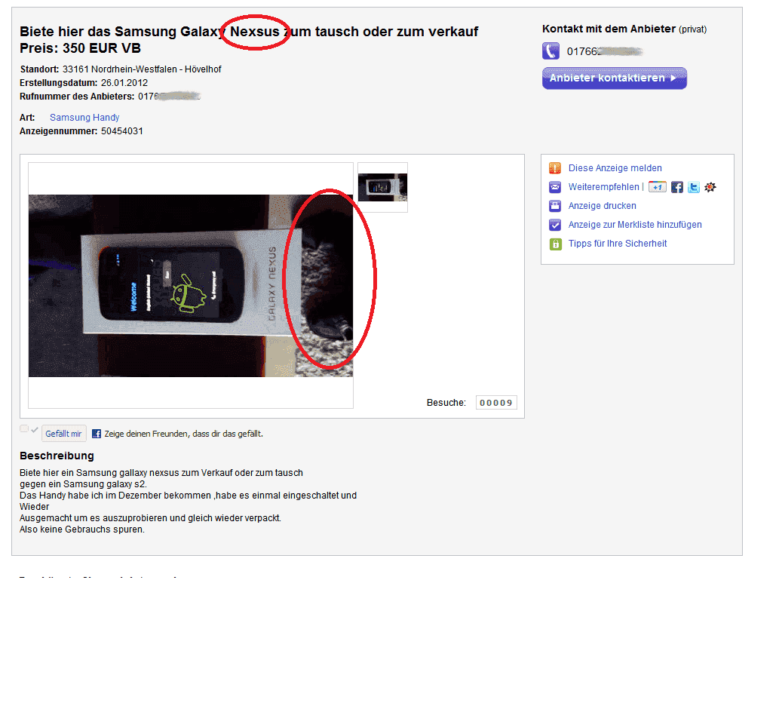779x709 pixels.
Task: Click the printer icon
Action: [x=555, y=206]
